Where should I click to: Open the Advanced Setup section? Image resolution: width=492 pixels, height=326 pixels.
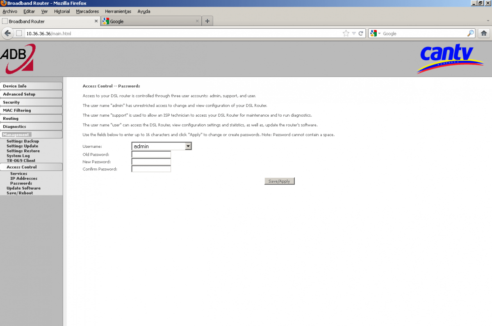31,94
